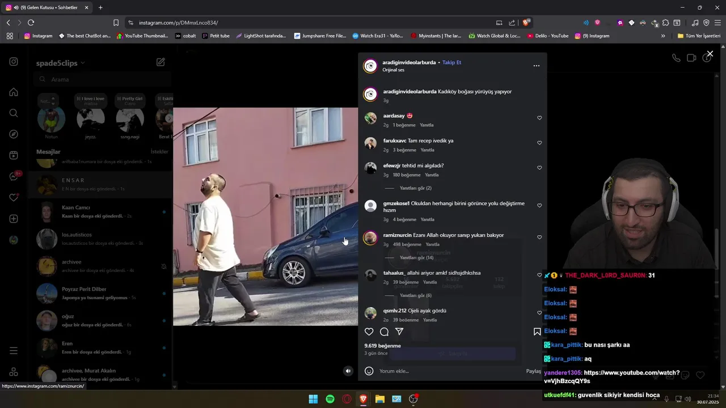Viewport: 726px width, 408px height.
Task: Open Petit tube bookmark
Action: [216, 36]
